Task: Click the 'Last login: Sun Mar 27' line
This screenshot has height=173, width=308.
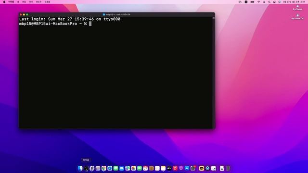Action: point(70,19)
